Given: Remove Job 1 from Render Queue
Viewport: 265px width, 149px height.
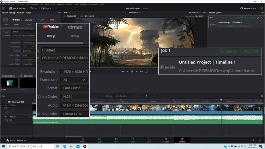Looking at the screenshot, I should [x=262, y=17].
